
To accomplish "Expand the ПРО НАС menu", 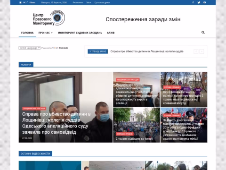I will 45,33.
